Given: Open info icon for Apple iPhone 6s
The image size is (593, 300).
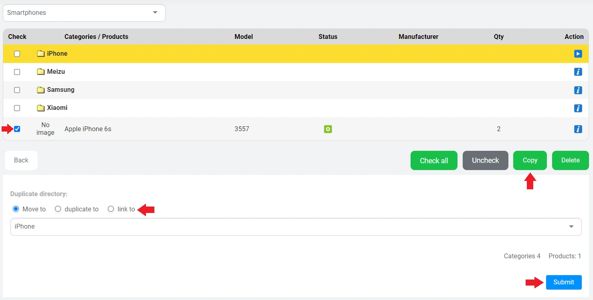Looking at the screenshot, I should (x=578, y=129).
